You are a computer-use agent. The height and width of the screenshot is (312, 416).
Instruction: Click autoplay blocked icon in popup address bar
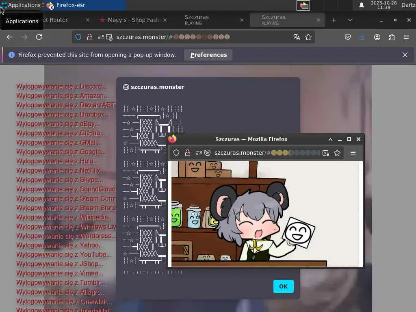coord(208,153)
